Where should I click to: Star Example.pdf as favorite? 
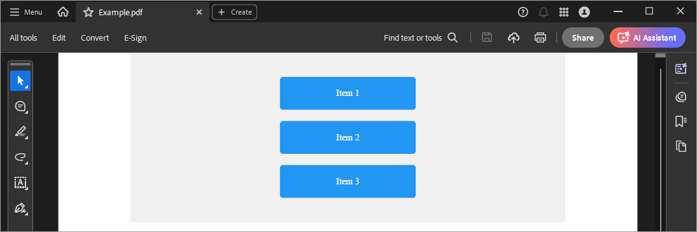coord(88,12)
